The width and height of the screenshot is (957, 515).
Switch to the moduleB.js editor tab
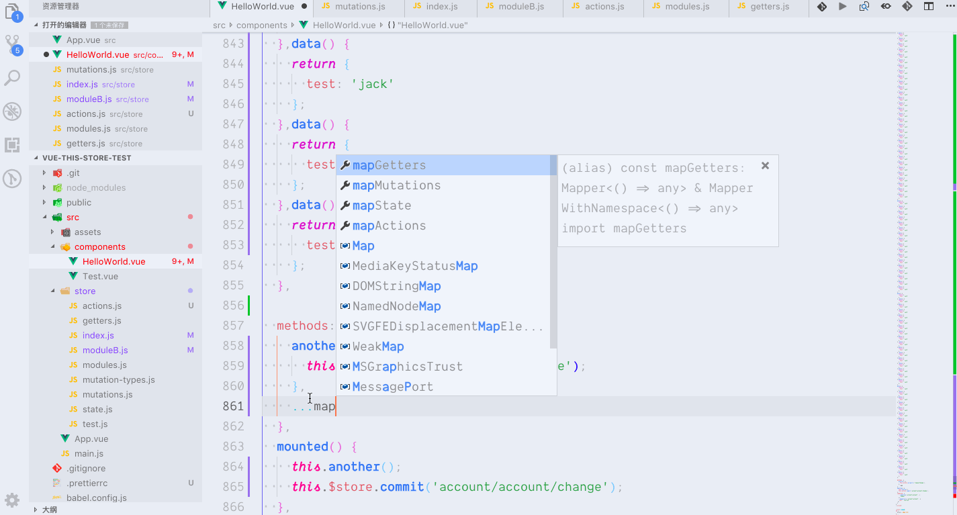(x=521, y=7)
